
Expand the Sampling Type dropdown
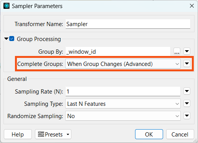(x=123, y=104)
